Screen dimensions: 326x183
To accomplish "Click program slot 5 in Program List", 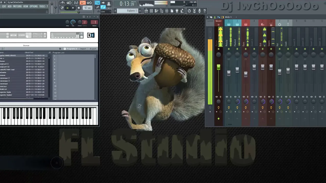I will pos(74,69).
